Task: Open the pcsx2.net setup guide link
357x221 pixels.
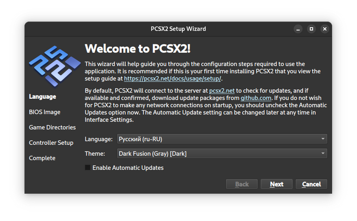Action: point(172,78)
